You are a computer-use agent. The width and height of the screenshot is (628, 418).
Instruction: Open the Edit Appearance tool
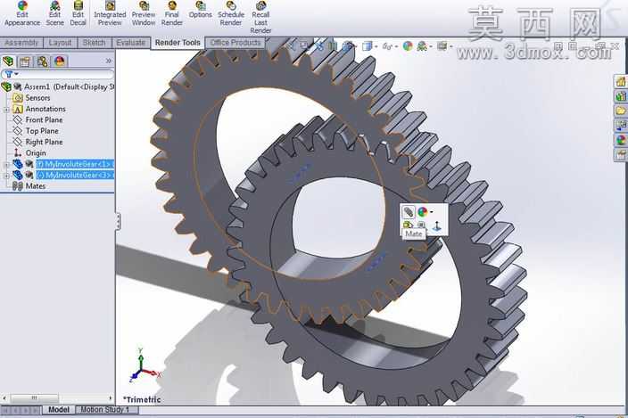[22, 14]
